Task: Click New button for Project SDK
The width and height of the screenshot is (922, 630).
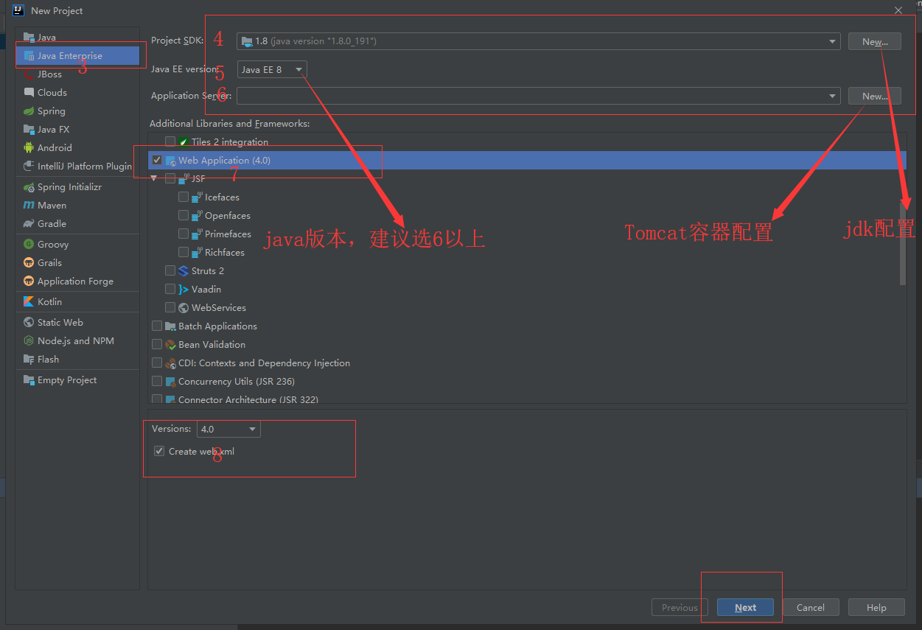Action: [x=874, y=41]
